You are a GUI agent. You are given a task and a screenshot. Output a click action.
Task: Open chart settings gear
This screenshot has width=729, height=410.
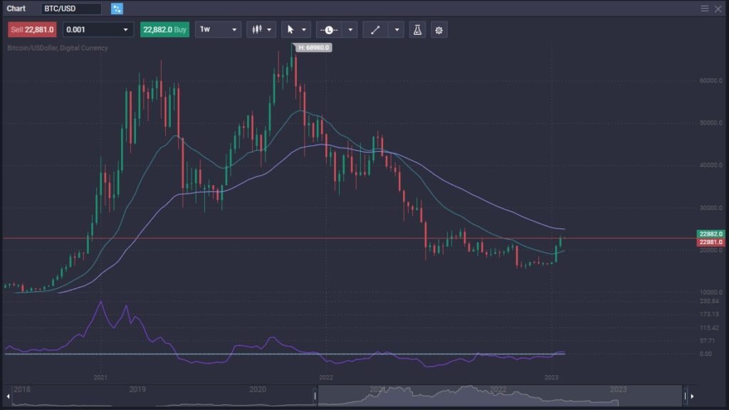[x=439, y=29]
